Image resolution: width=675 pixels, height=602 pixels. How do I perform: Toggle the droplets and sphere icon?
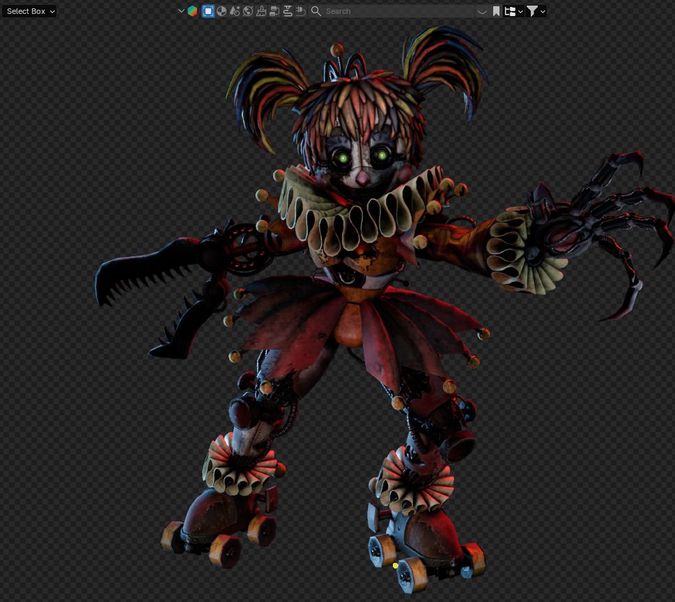coord(235,11)
